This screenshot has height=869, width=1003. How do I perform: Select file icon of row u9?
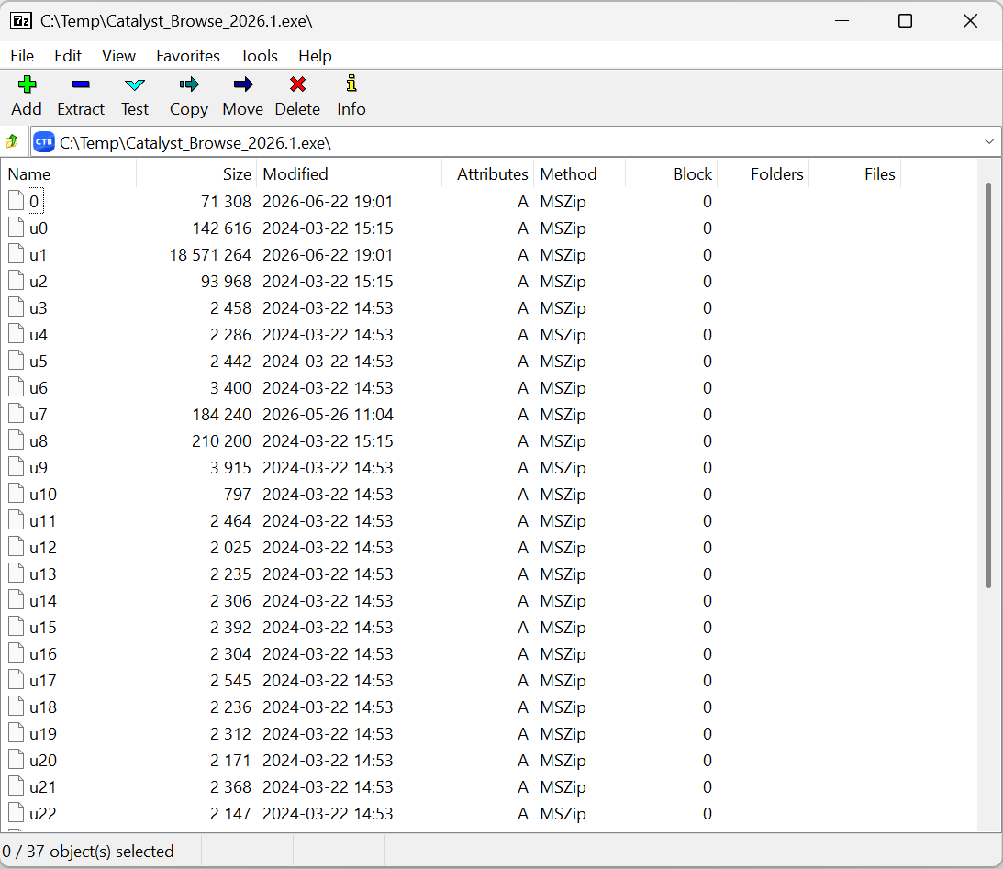16,467
